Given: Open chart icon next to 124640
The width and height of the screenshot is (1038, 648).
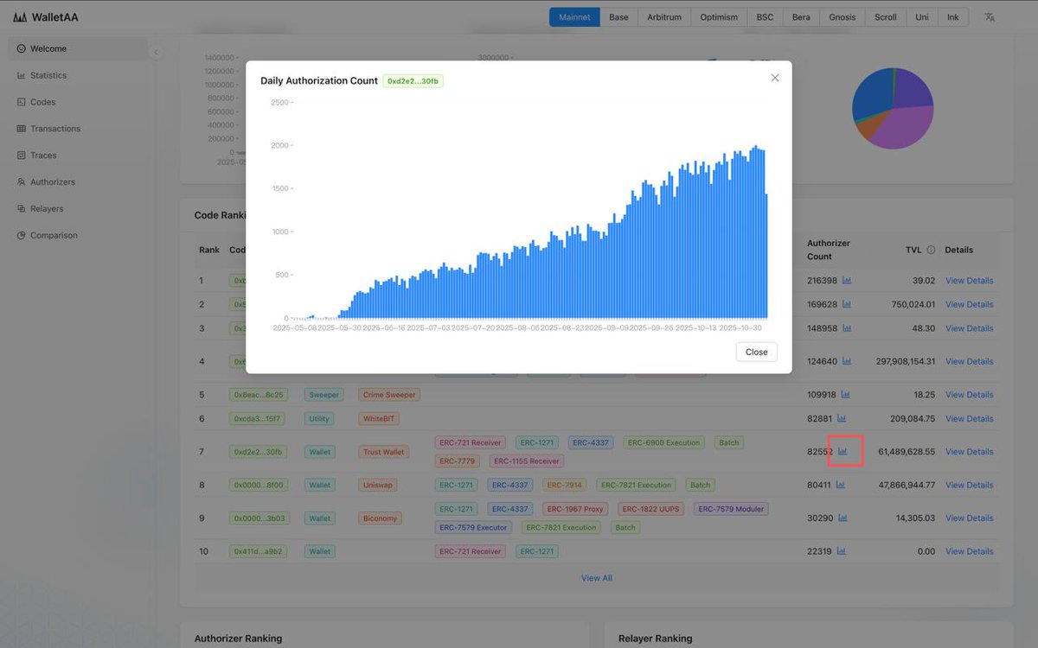Looking at the screenshot, I should (x=847, y=361).
